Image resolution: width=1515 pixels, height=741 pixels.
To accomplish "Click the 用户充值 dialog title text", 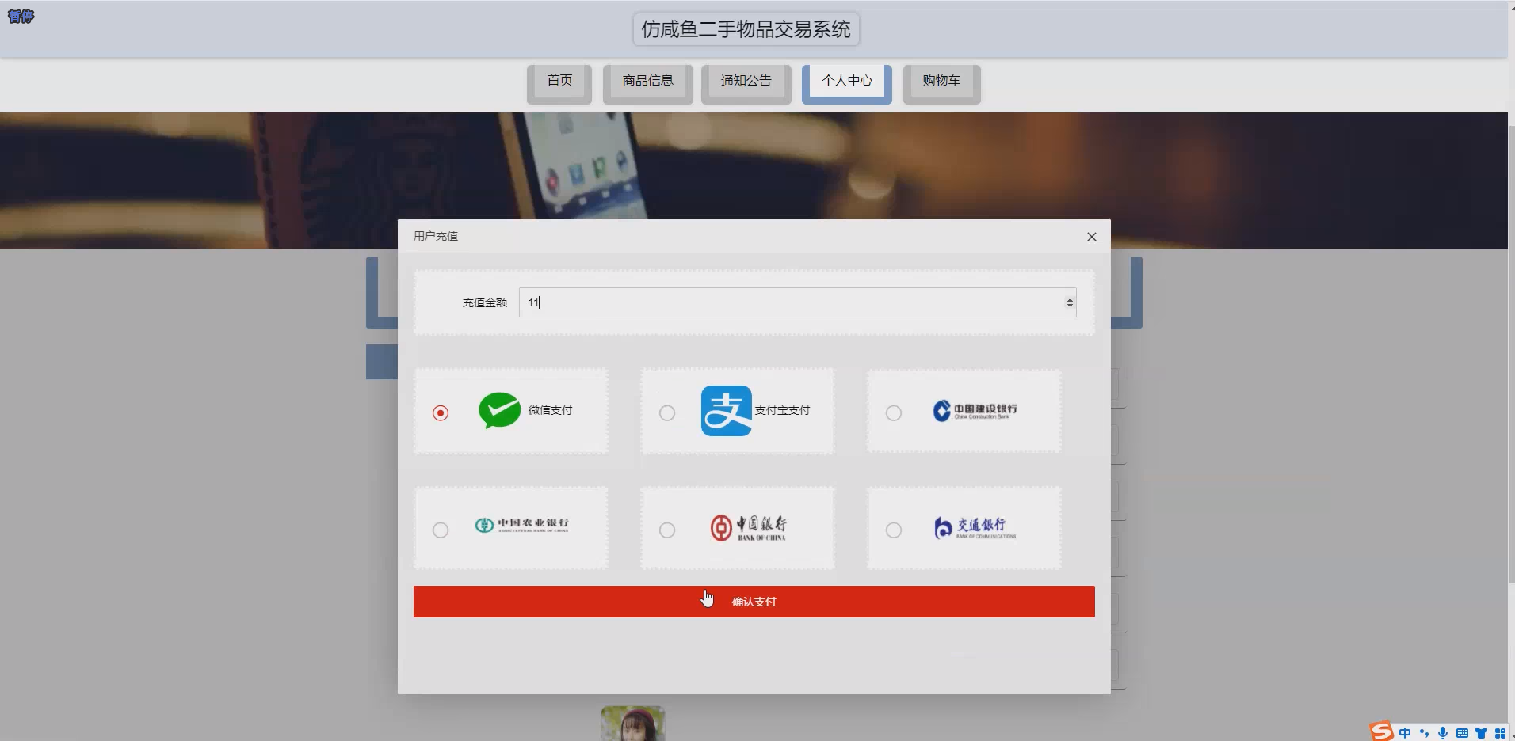I will click(x=436, y=236).
